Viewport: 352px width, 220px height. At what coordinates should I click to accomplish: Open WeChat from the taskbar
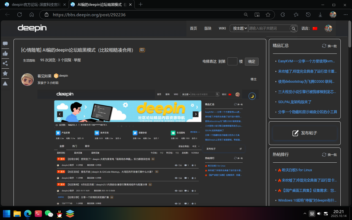click(x=49, y=213)
